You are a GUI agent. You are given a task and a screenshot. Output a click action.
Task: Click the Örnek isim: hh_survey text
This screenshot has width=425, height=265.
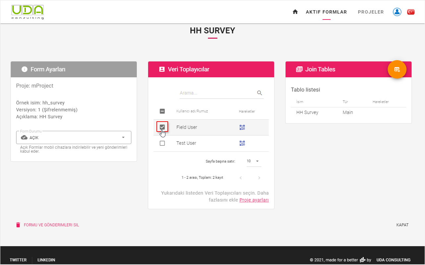click(40, 103)
